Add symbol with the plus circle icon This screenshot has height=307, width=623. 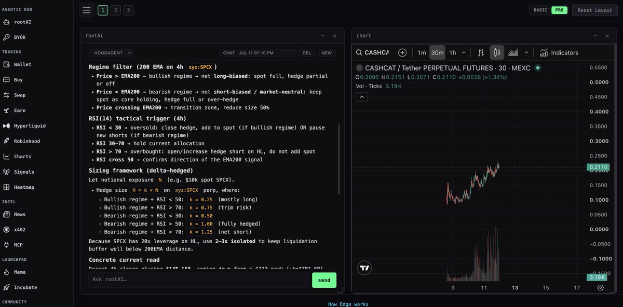[402, 52]
